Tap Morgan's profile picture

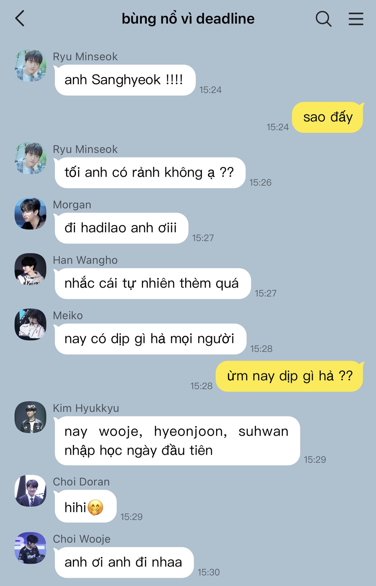pyautogui.click(x=31, y=214)
